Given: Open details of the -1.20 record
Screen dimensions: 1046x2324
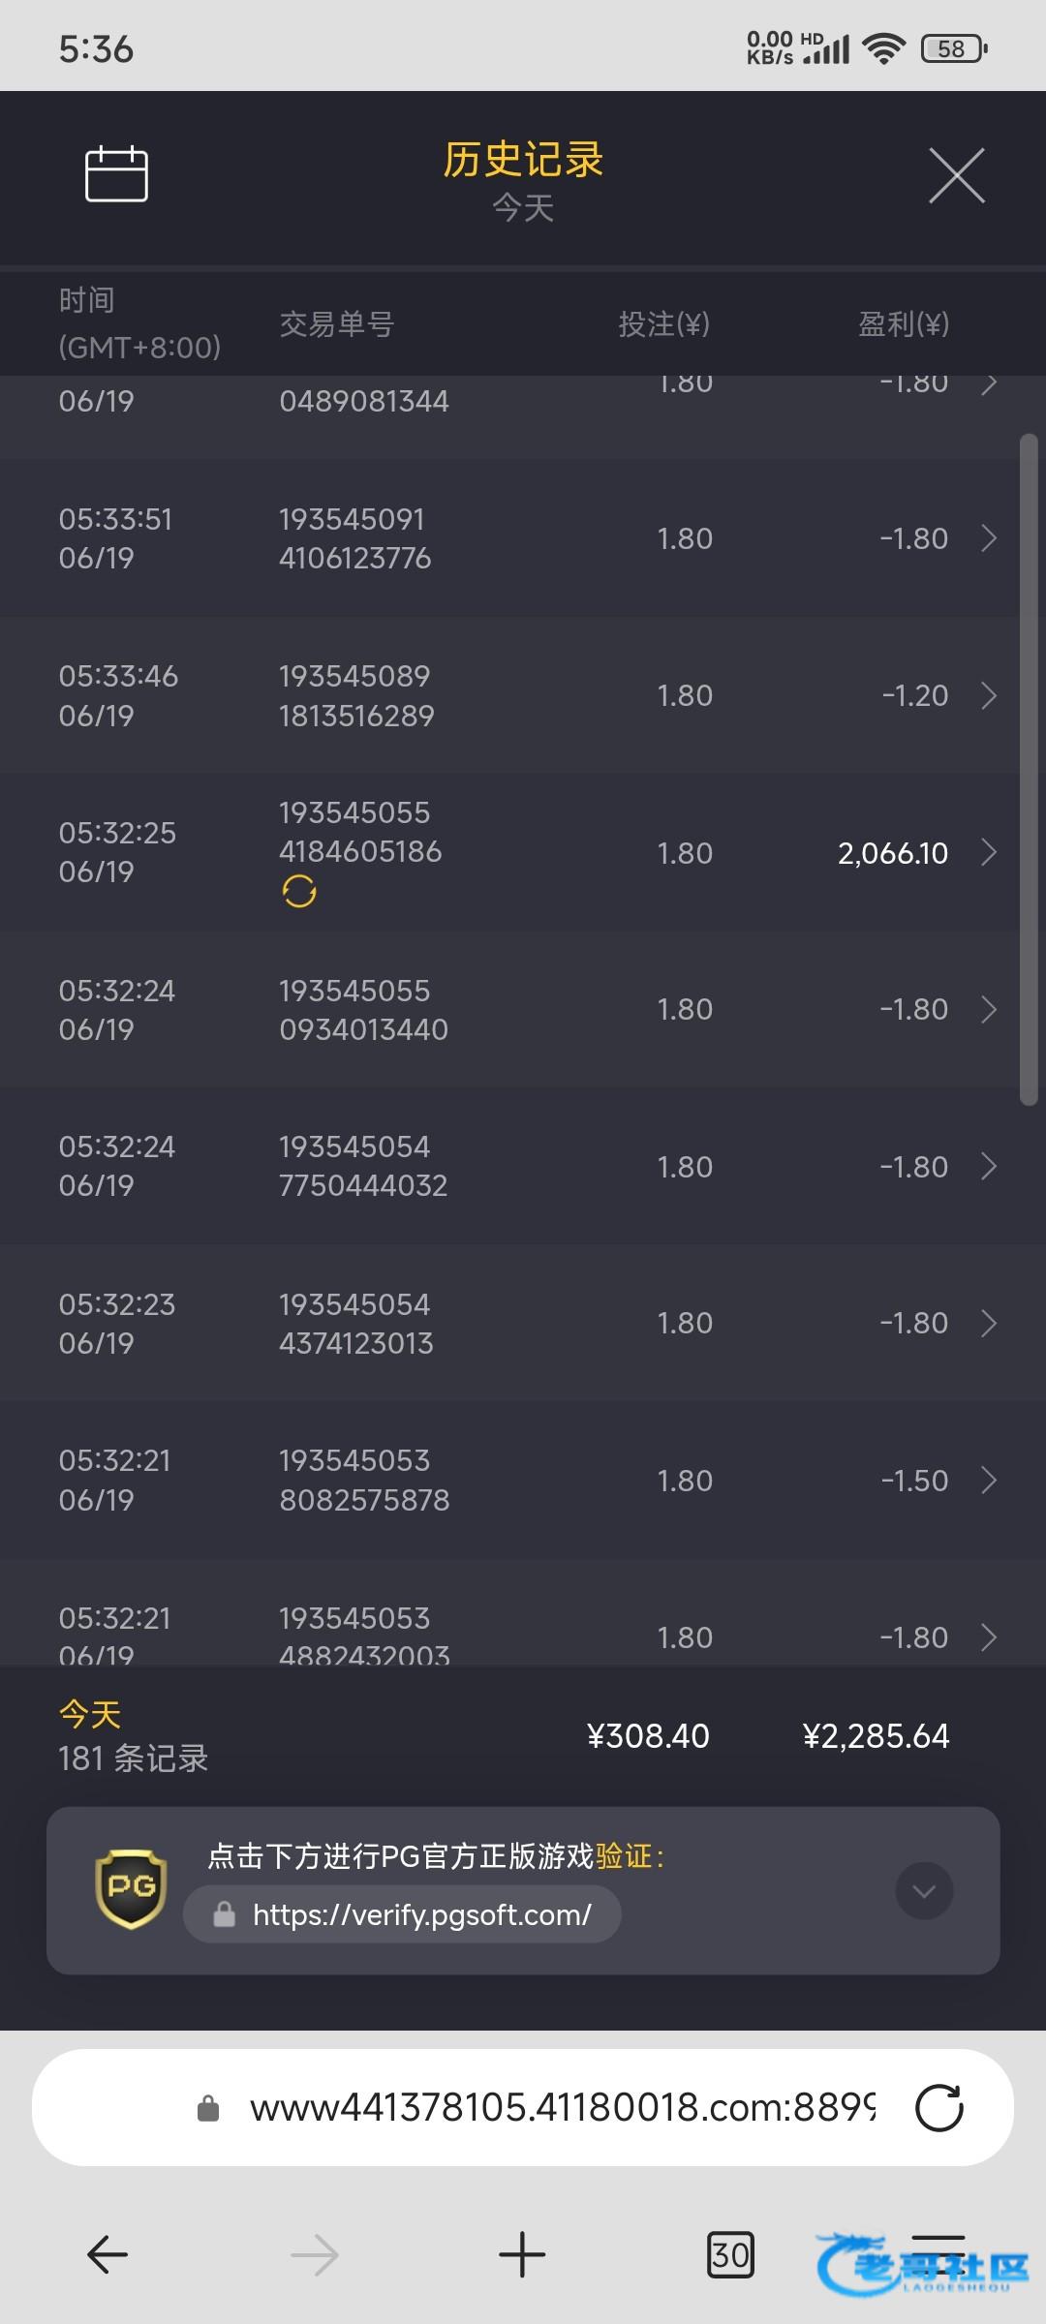Looking at the screenshot, I should coord(988,695).
